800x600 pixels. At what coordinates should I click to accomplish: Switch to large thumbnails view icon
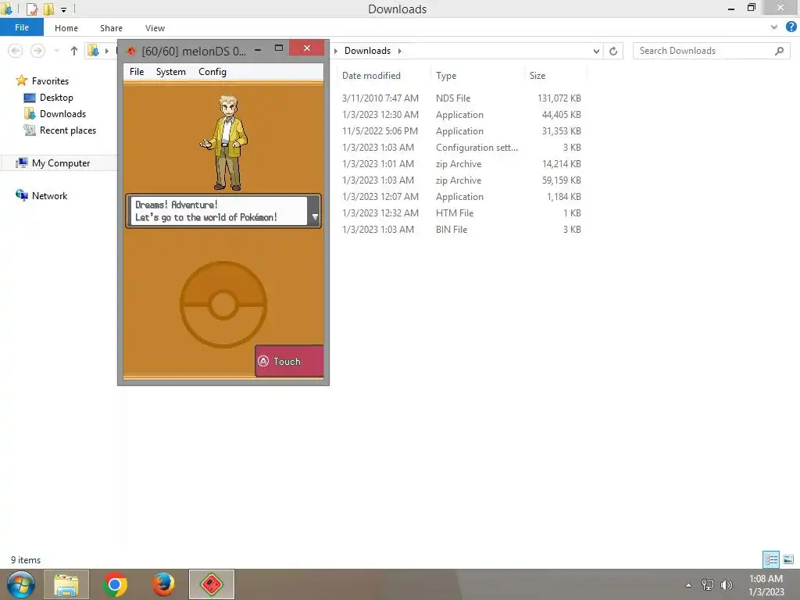(788, 559)
